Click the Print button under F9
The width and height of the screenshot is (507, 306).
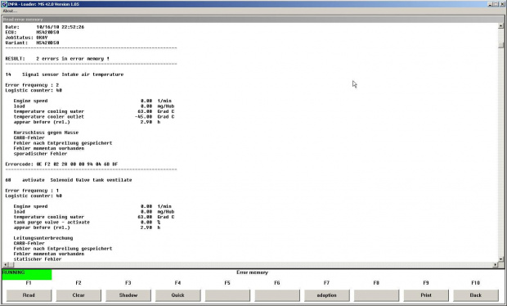(x=426, y=295)
